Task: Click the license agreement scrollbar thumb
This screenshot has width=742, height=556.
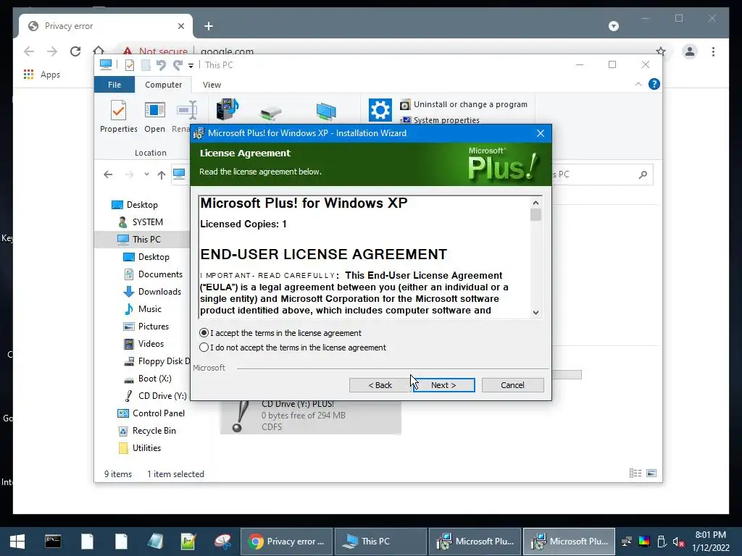Action: 535,214
